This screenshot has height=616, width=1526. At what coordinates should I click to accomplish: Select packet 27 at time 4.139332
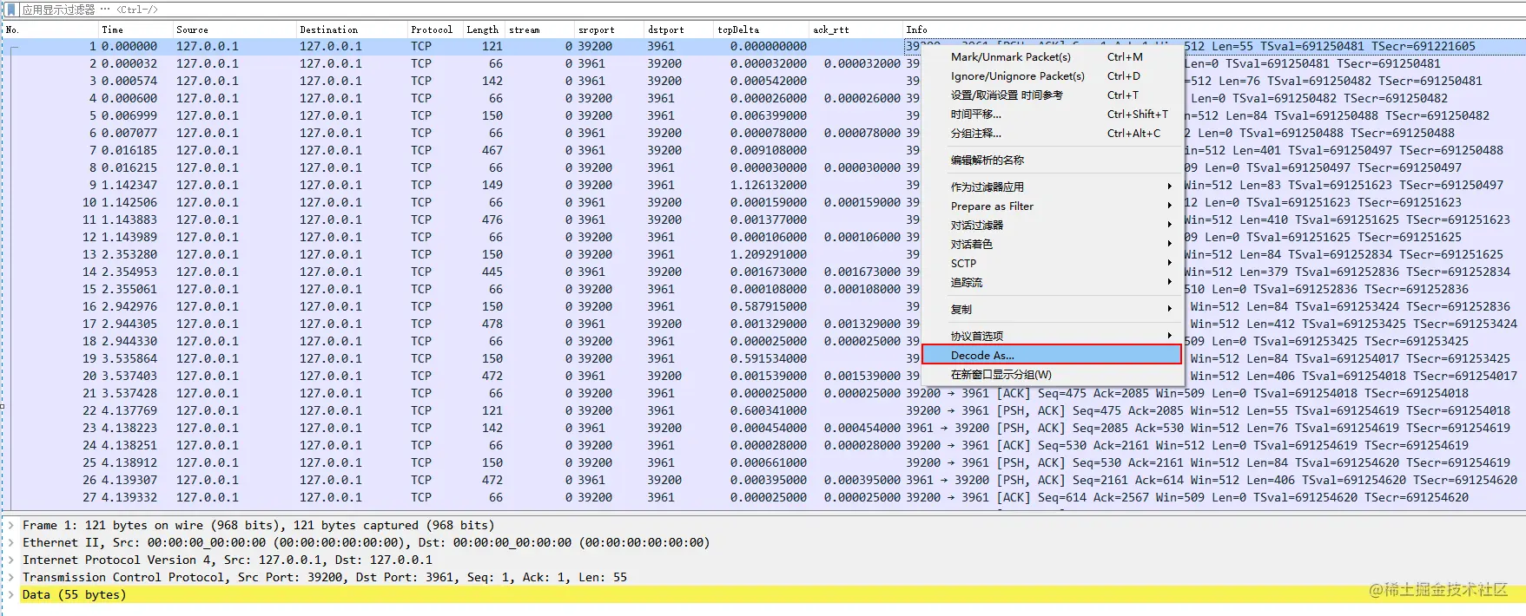coord(764,497)
